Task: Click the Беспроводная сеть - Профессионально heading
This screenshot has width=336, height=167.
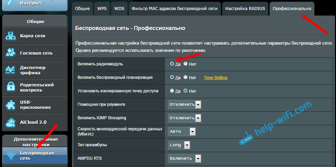Action: (x=130, y=28)
